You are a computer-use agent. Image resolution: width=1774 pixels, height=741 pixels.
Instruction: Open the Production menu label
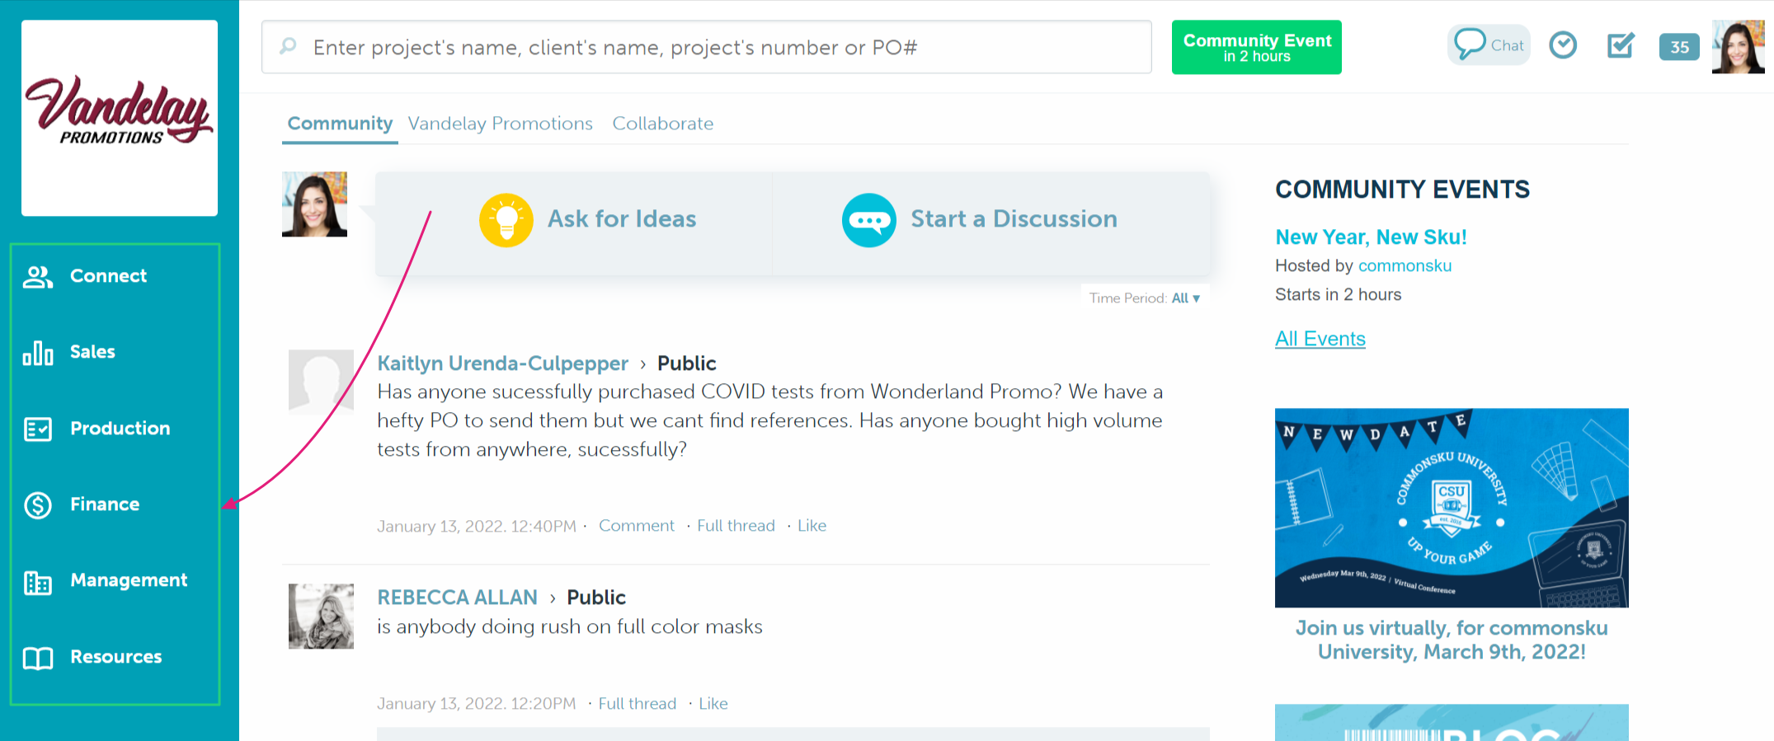coord(120,429)
